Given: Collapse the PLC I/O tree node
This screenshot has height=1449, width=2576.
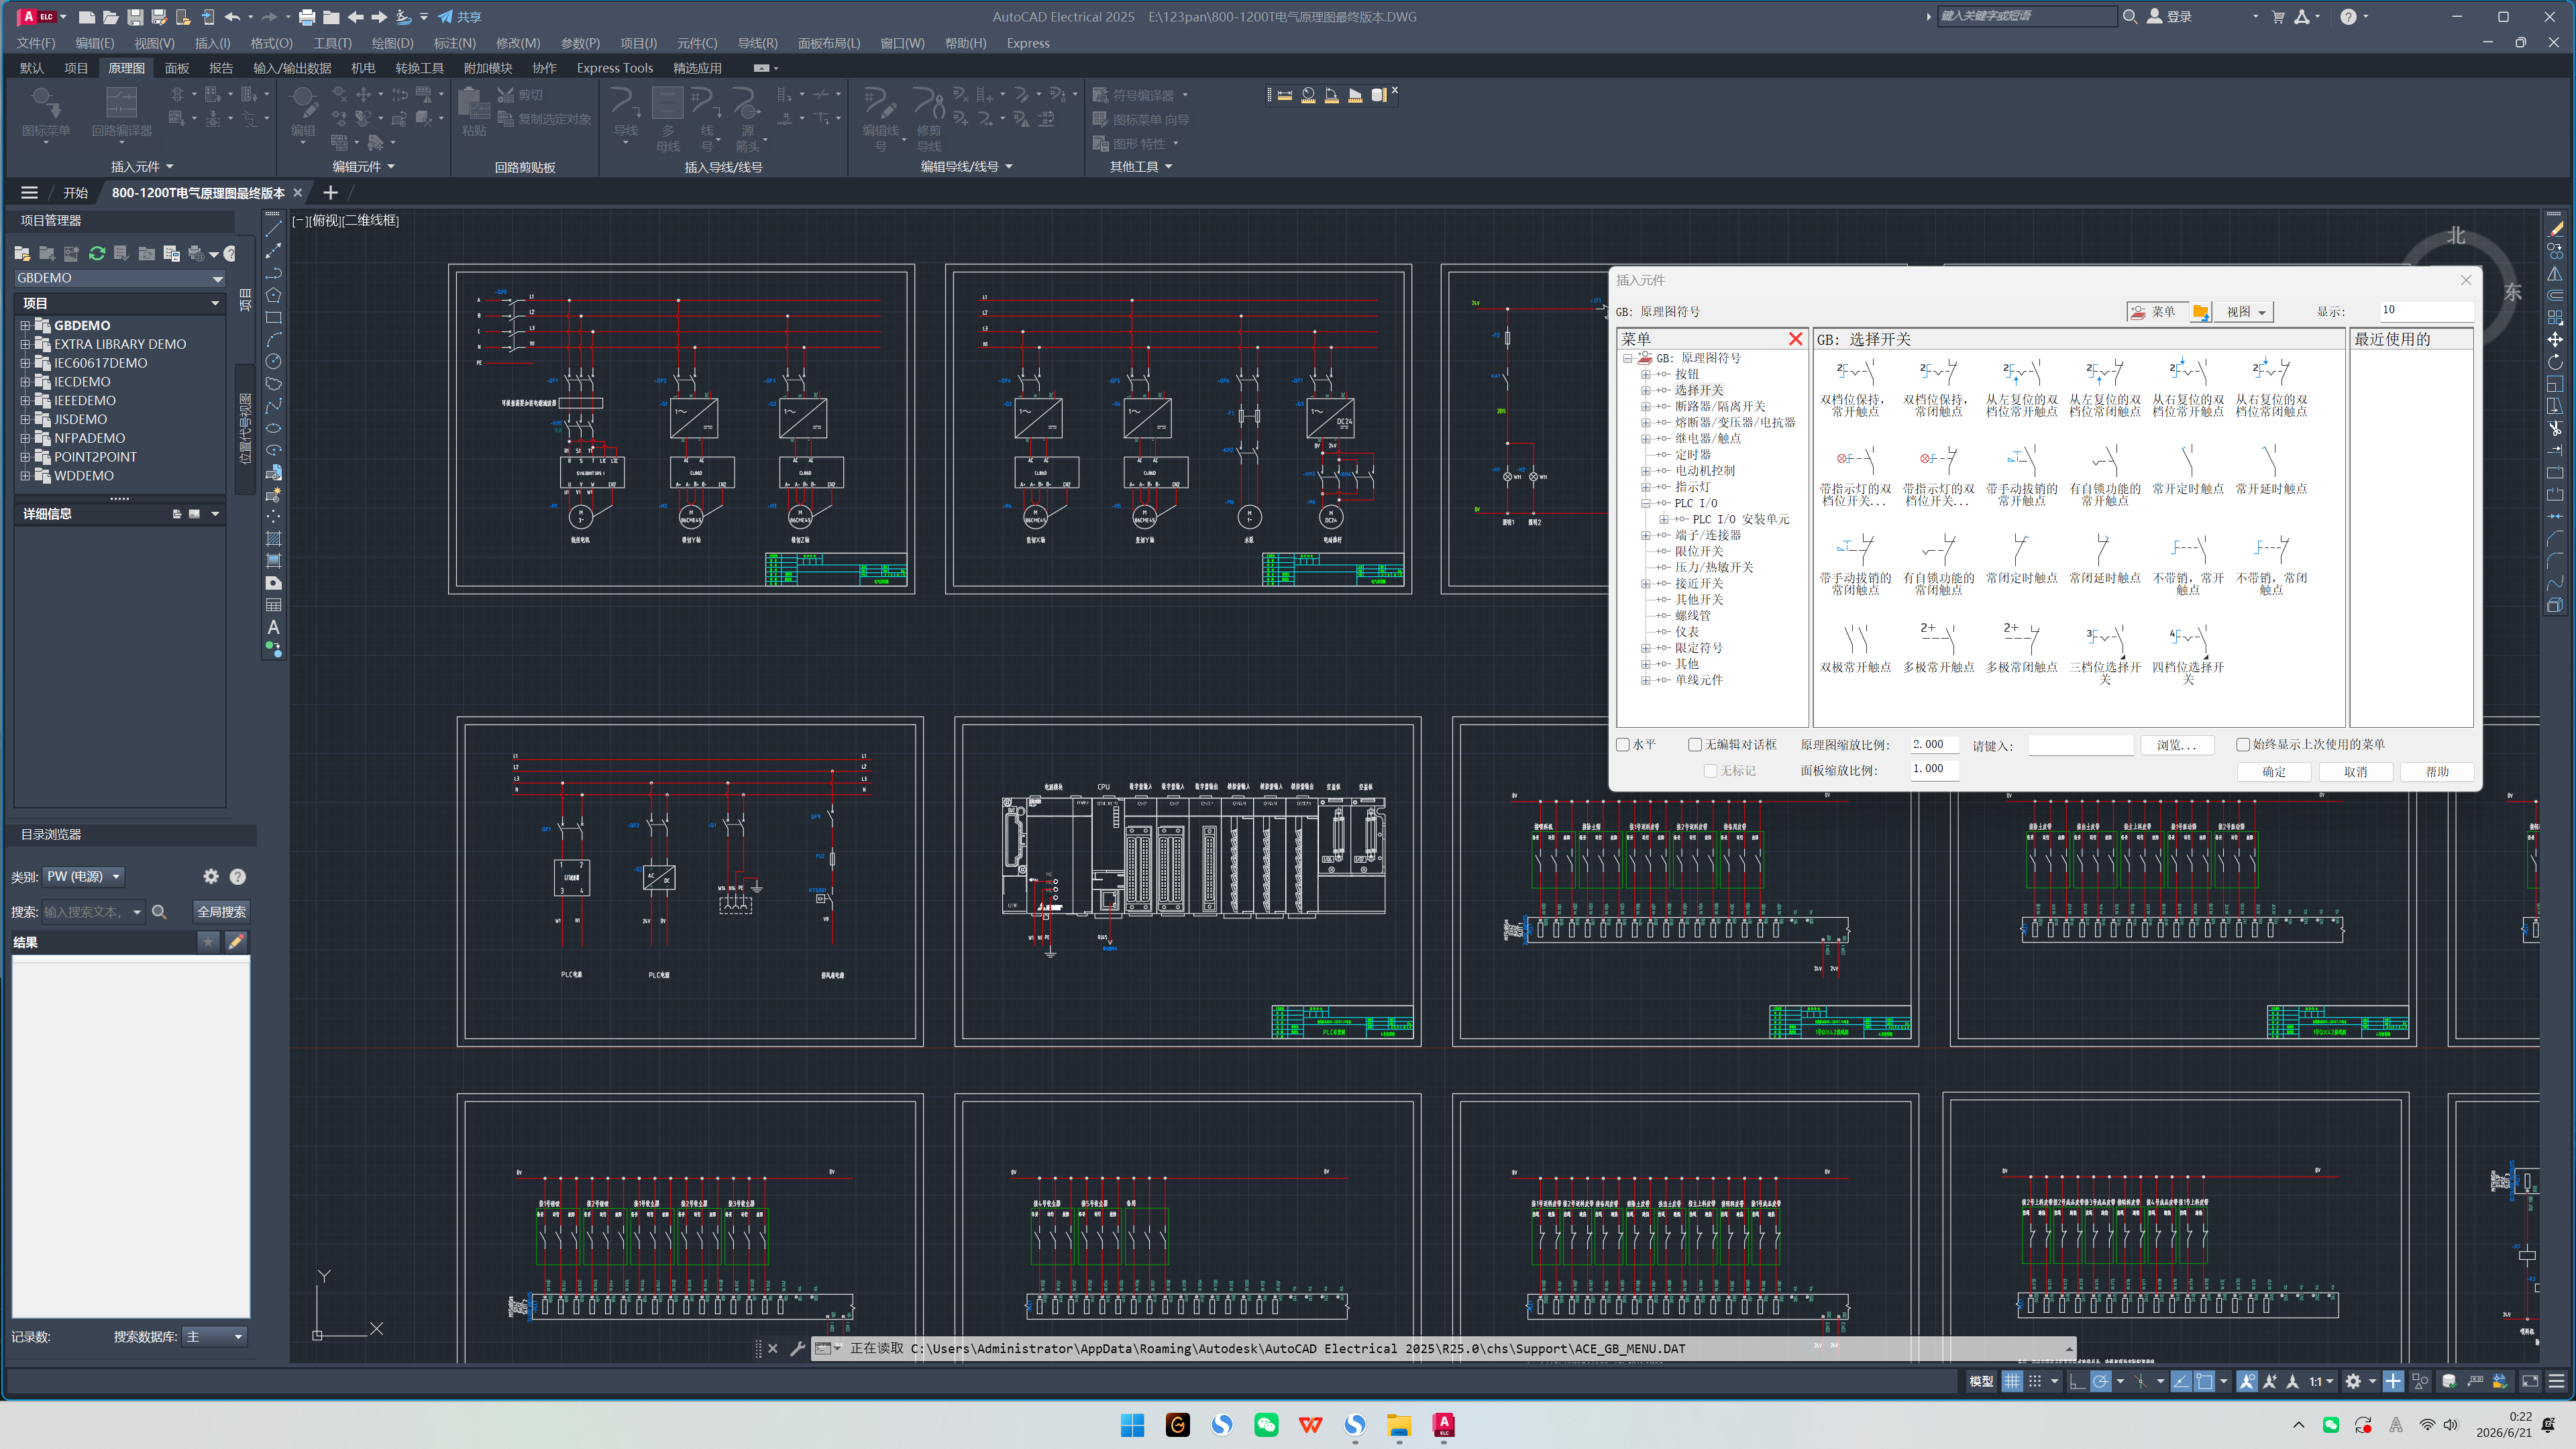Looking at the screenshot, I should click(x=1645, y=503).
